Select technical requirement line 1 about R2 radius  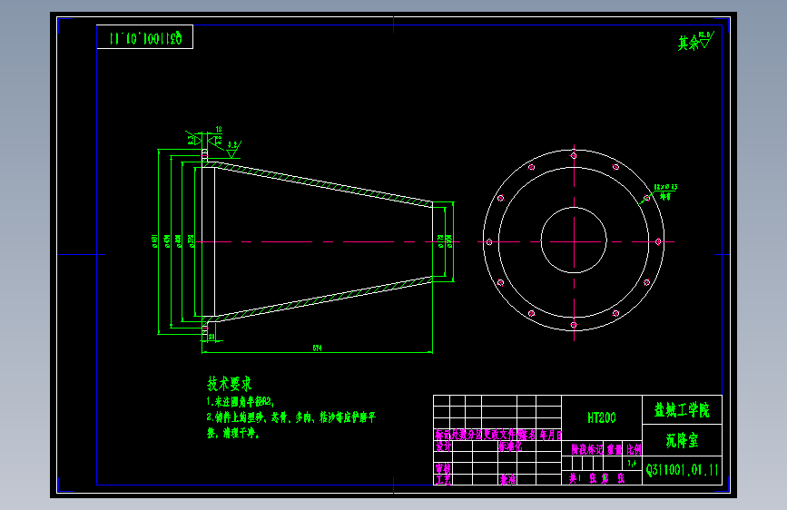[240, 402]
